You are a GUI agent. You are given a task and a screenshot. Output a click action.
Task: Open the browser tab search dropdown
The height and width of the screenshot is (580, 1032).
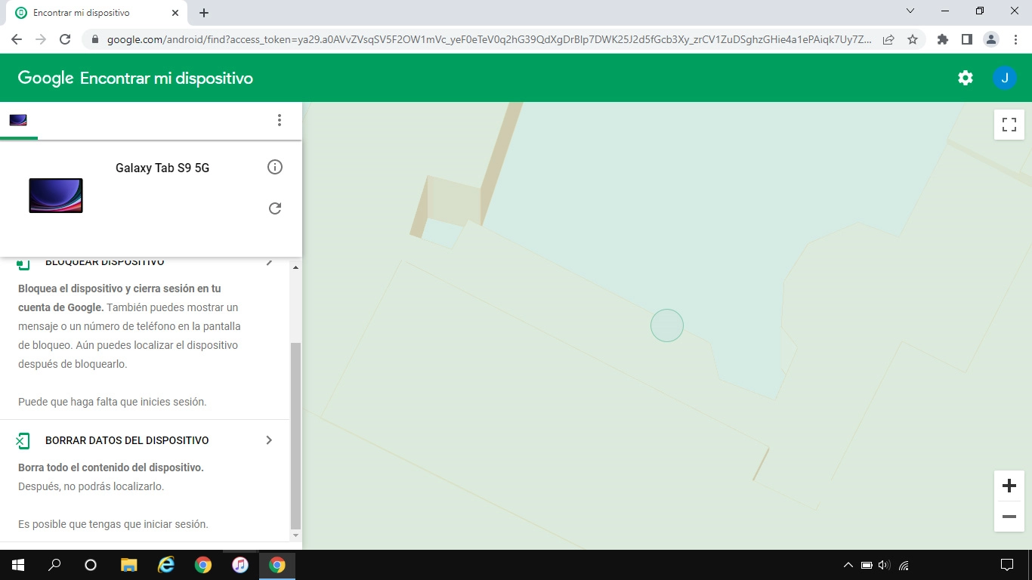(909, 11)
